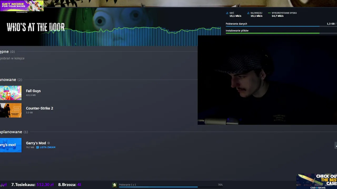Click the 7.Tosiekauu donor ticker entry
Screen dimensions: 337x189
coord(32,185)
